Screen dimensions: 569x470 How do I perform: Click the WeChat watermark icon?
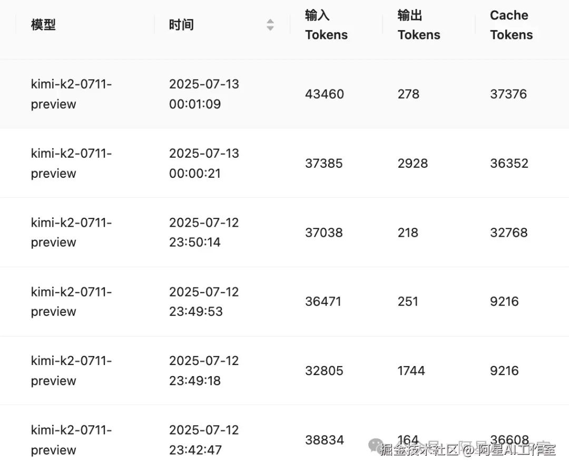(376, 445)
